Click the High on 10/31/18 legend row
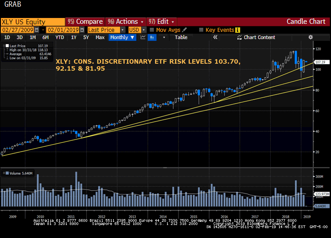Image resolution: width=331 pixels, height=238 pixels. 27,50
